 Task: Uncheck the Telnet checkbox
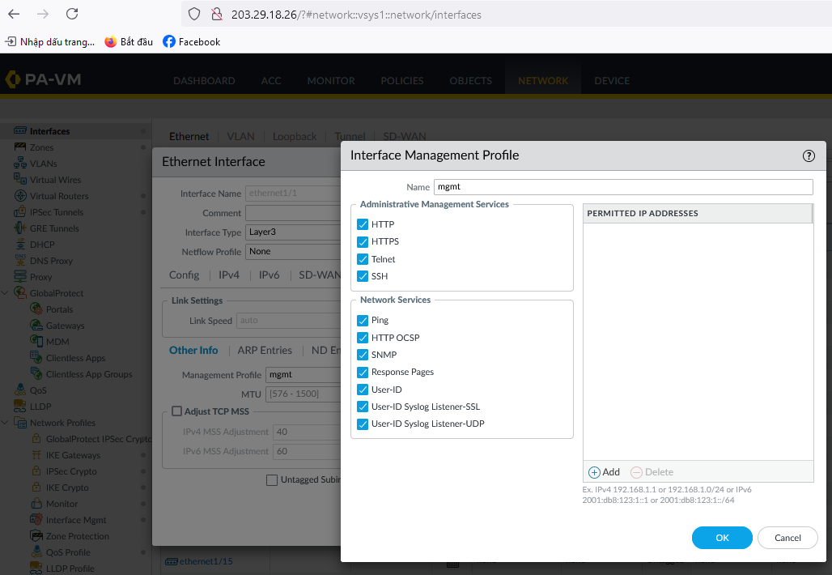click(363, 259)
